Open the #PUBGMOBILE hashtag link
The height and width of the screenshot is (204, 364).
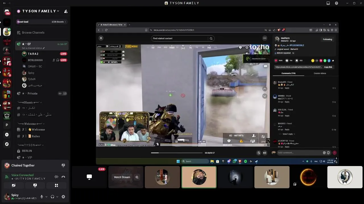pyautogui.click(x=297, y=45)
